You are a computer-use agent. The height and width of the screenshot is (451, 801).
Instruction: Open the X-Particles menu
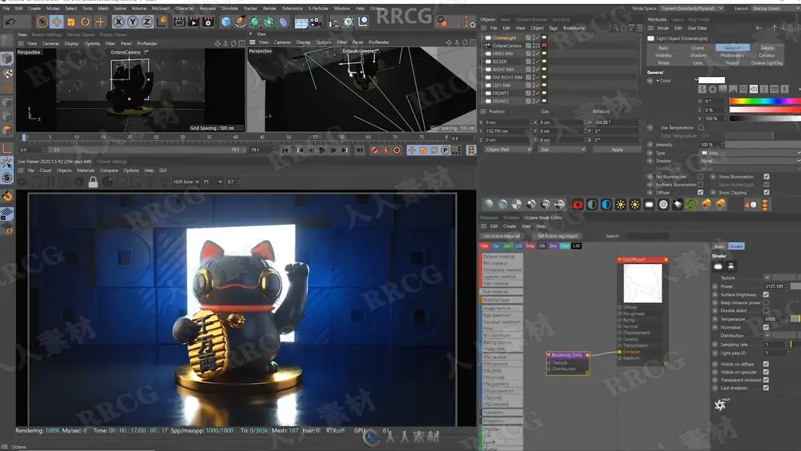(x=318, y=9)
